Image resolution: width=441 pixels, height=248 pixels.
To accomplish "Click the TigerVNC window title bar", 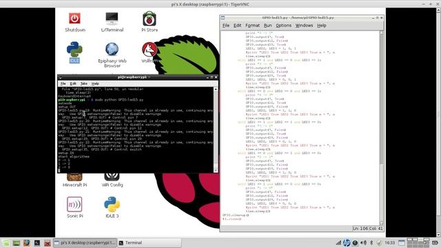I will click(210, 4).
